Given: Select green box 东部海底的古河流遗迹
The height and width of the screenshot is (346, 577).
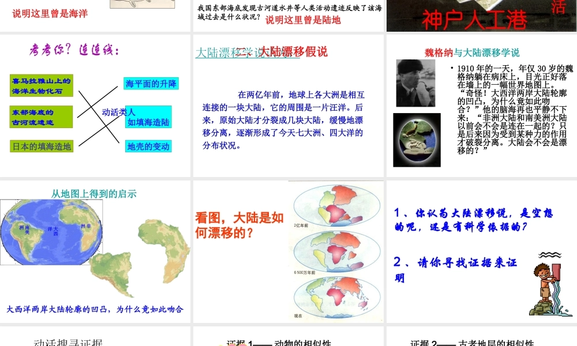Looking at the screenshot, I should point(41,117).
